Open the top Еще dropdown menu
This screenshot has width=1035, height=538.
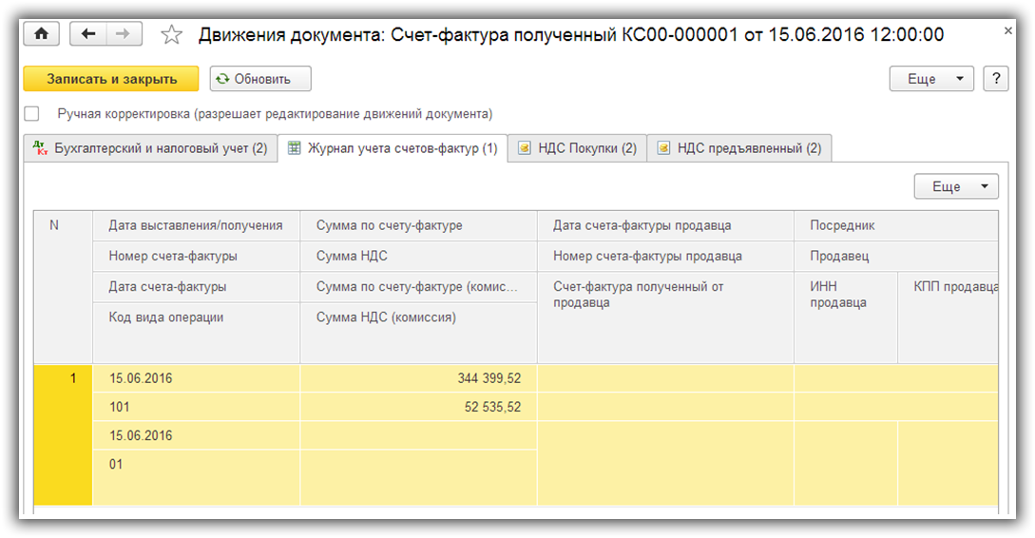coord(931,79)
